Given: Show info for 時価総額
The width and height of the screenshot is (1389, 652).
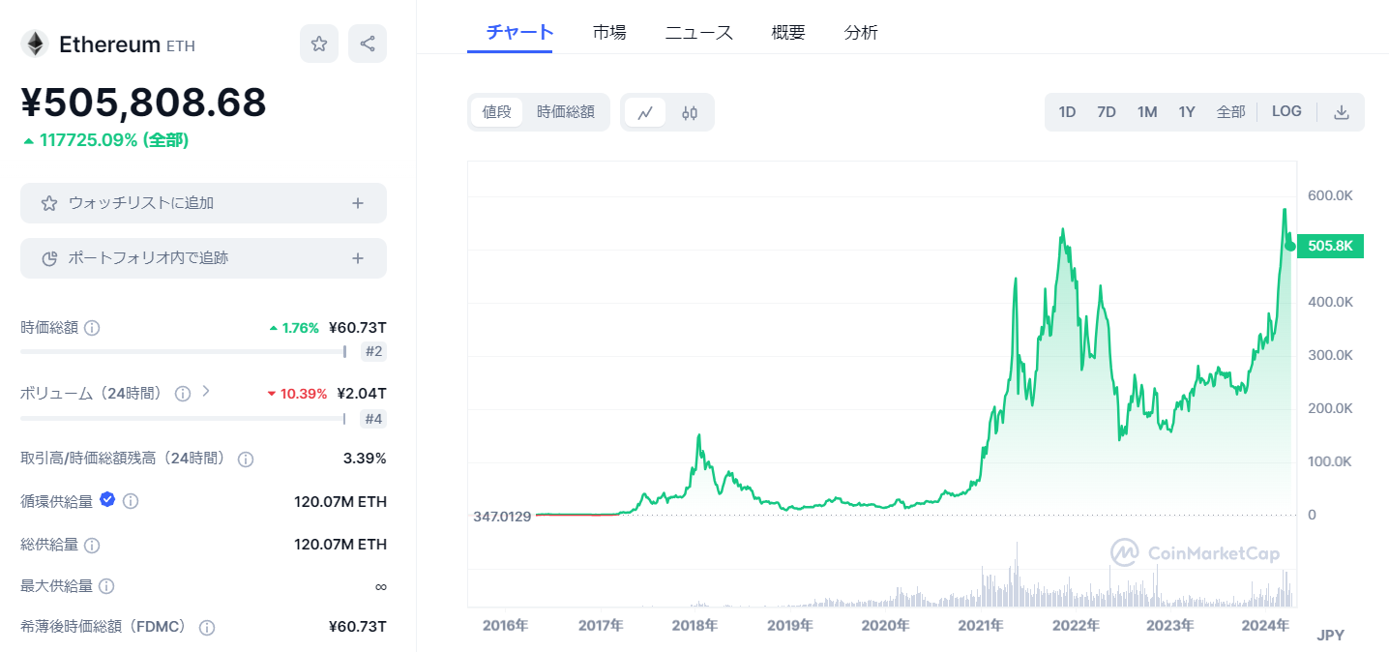Looking at the screenshot, I should 92,328.
